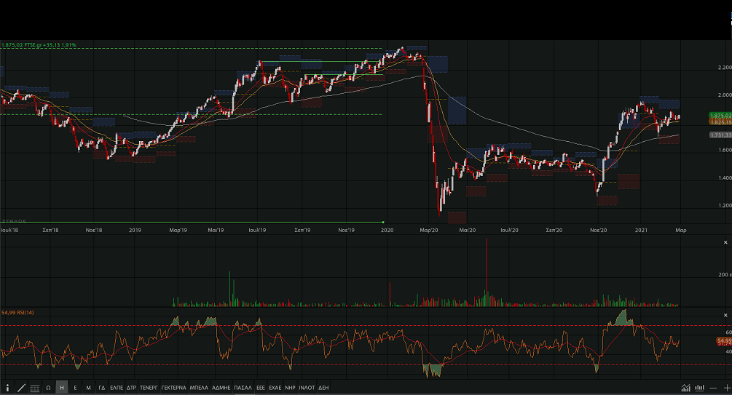This screenshot has width=732, height=395.
Task: Open the data table icon
Action: point(35,388)
